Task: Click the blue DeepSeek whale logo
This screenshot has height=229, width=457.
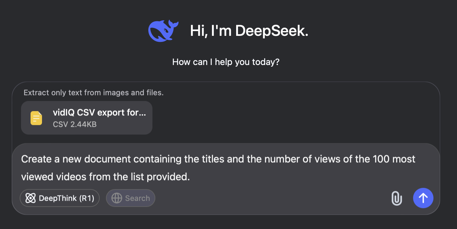Action: 163,31
